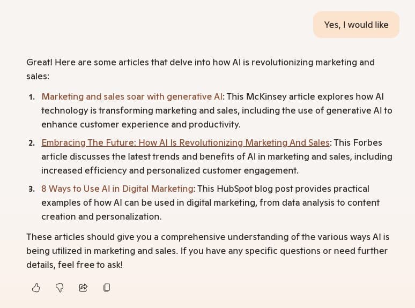Click the share response icon
The width and height of the screenshot is (415, 308).
pos(83,288)
